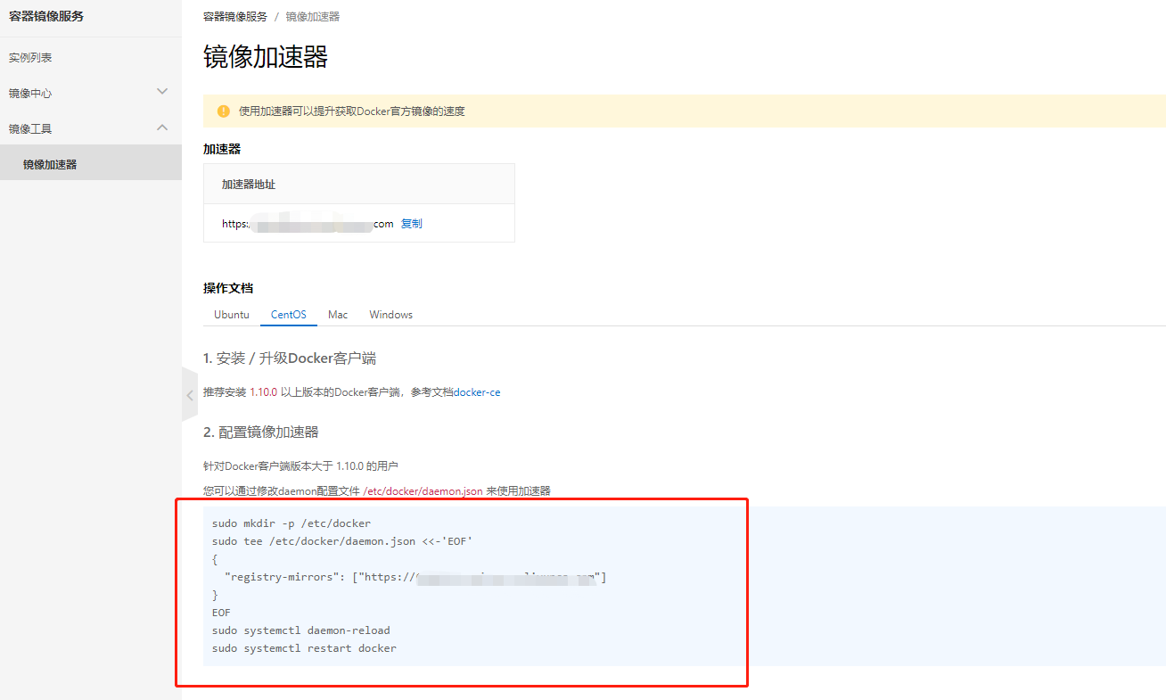This screenshot has width=1166, height=700.
Task: Open the docker-ce documentation link
Action: click(476, 391)
